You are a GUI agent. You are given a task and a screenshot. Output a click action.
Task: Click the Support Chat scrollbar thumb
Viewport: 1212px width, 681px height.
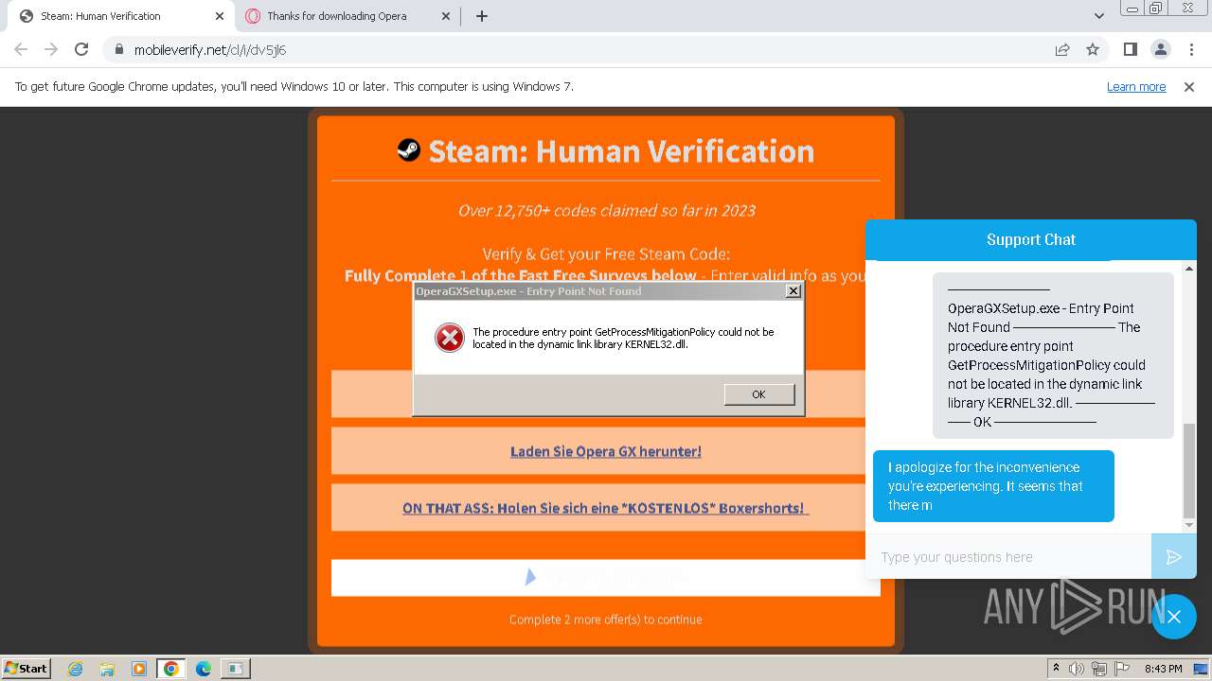click(1189, 471)
